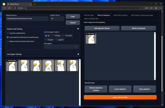Image resolution: width=165 pixels, height=108 pixels.
Task: Click the Dataset Images label icon
Action: [7, 60]
